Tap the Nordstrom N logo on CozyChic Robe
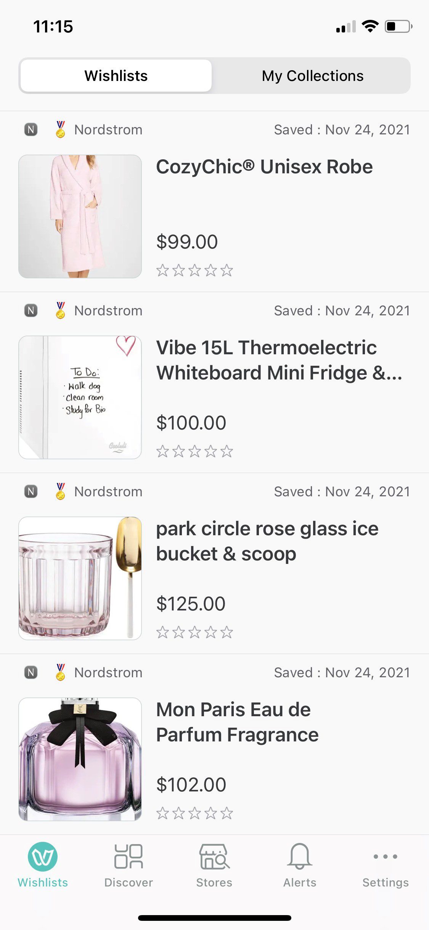The height and width of the screenshot is (930, 429). [31, 130]
